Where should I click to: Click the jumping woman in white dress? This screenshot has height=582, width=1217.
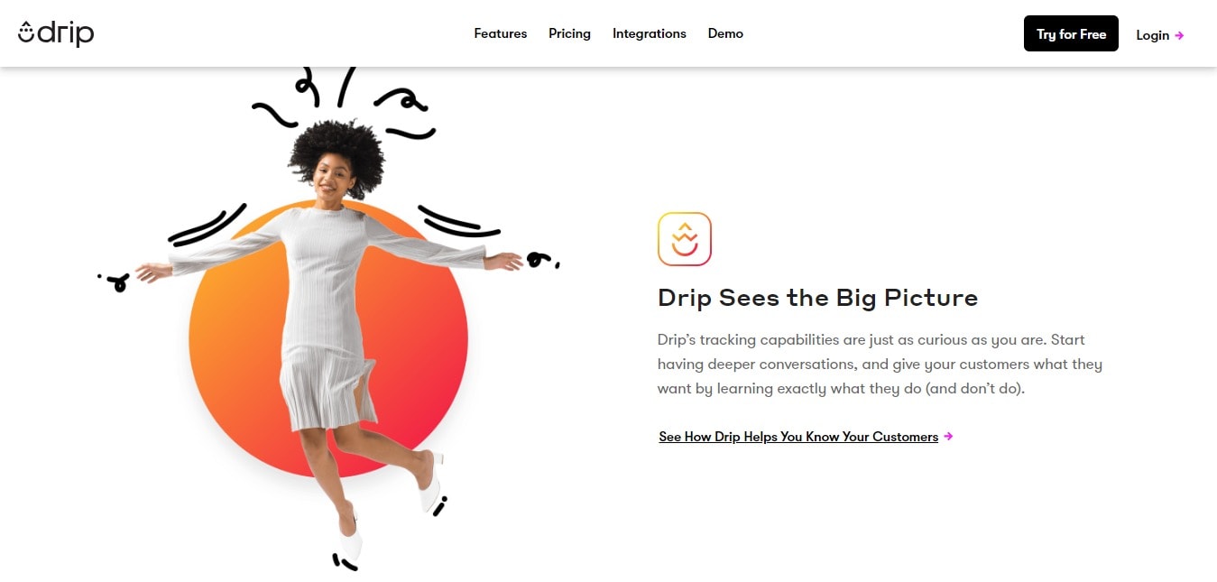(329, 343)
